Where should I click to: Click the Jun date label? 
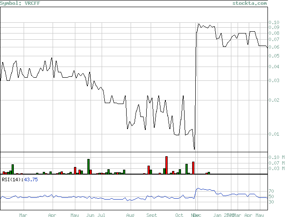90,215
